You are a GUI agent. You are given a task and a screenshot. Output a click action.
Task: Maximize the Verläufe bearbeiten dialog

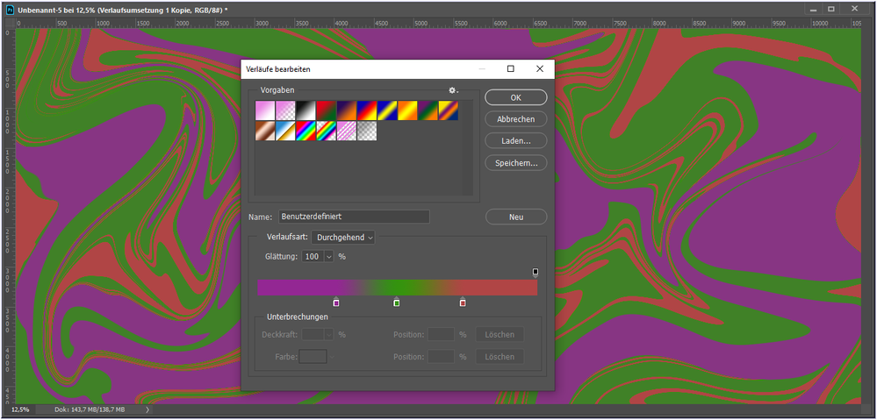tap(511, 68)
